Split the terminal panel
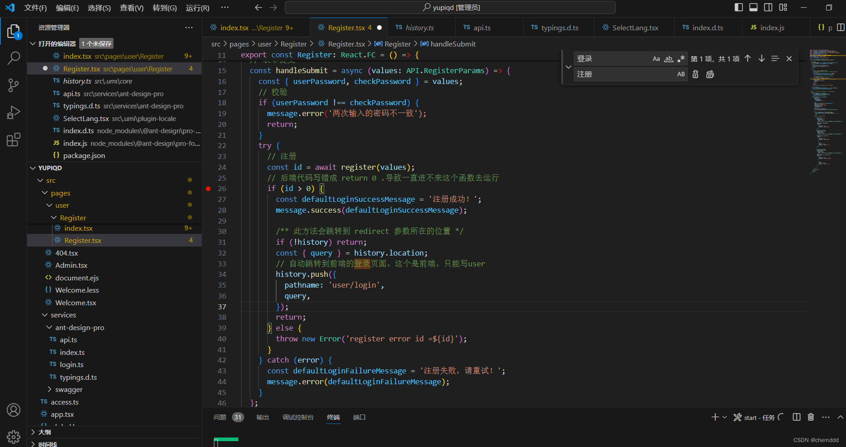Image resolution: width=846 pixels, height=447 pixels. click(797, 417)
